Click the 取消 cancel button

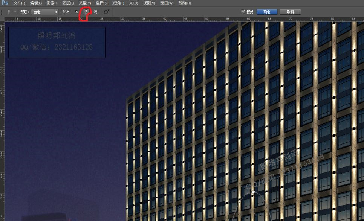click(x=290, y=12)
